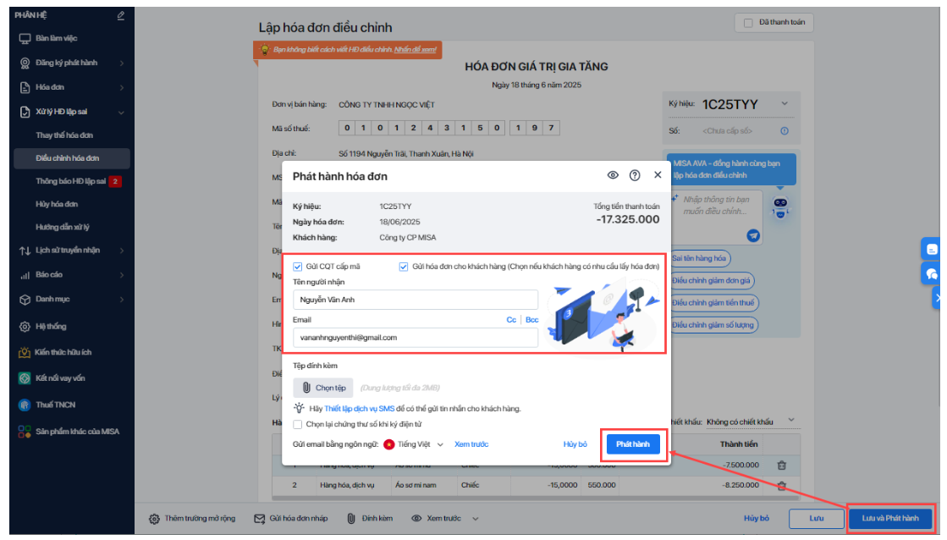Click the eye preview icon in dialog header
Screen dimensions: 947x540
click(x=613, y=175)
